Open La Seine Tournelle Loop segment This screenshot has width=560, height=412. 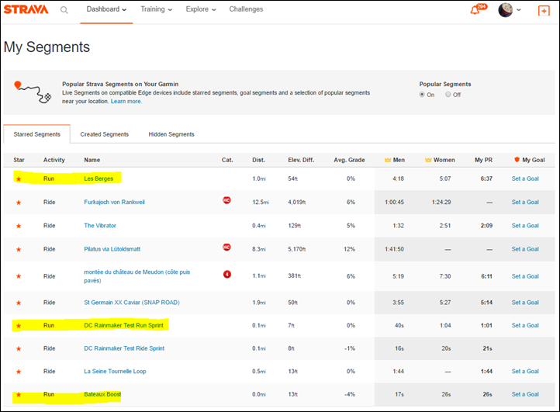click(x=115, y=372)
